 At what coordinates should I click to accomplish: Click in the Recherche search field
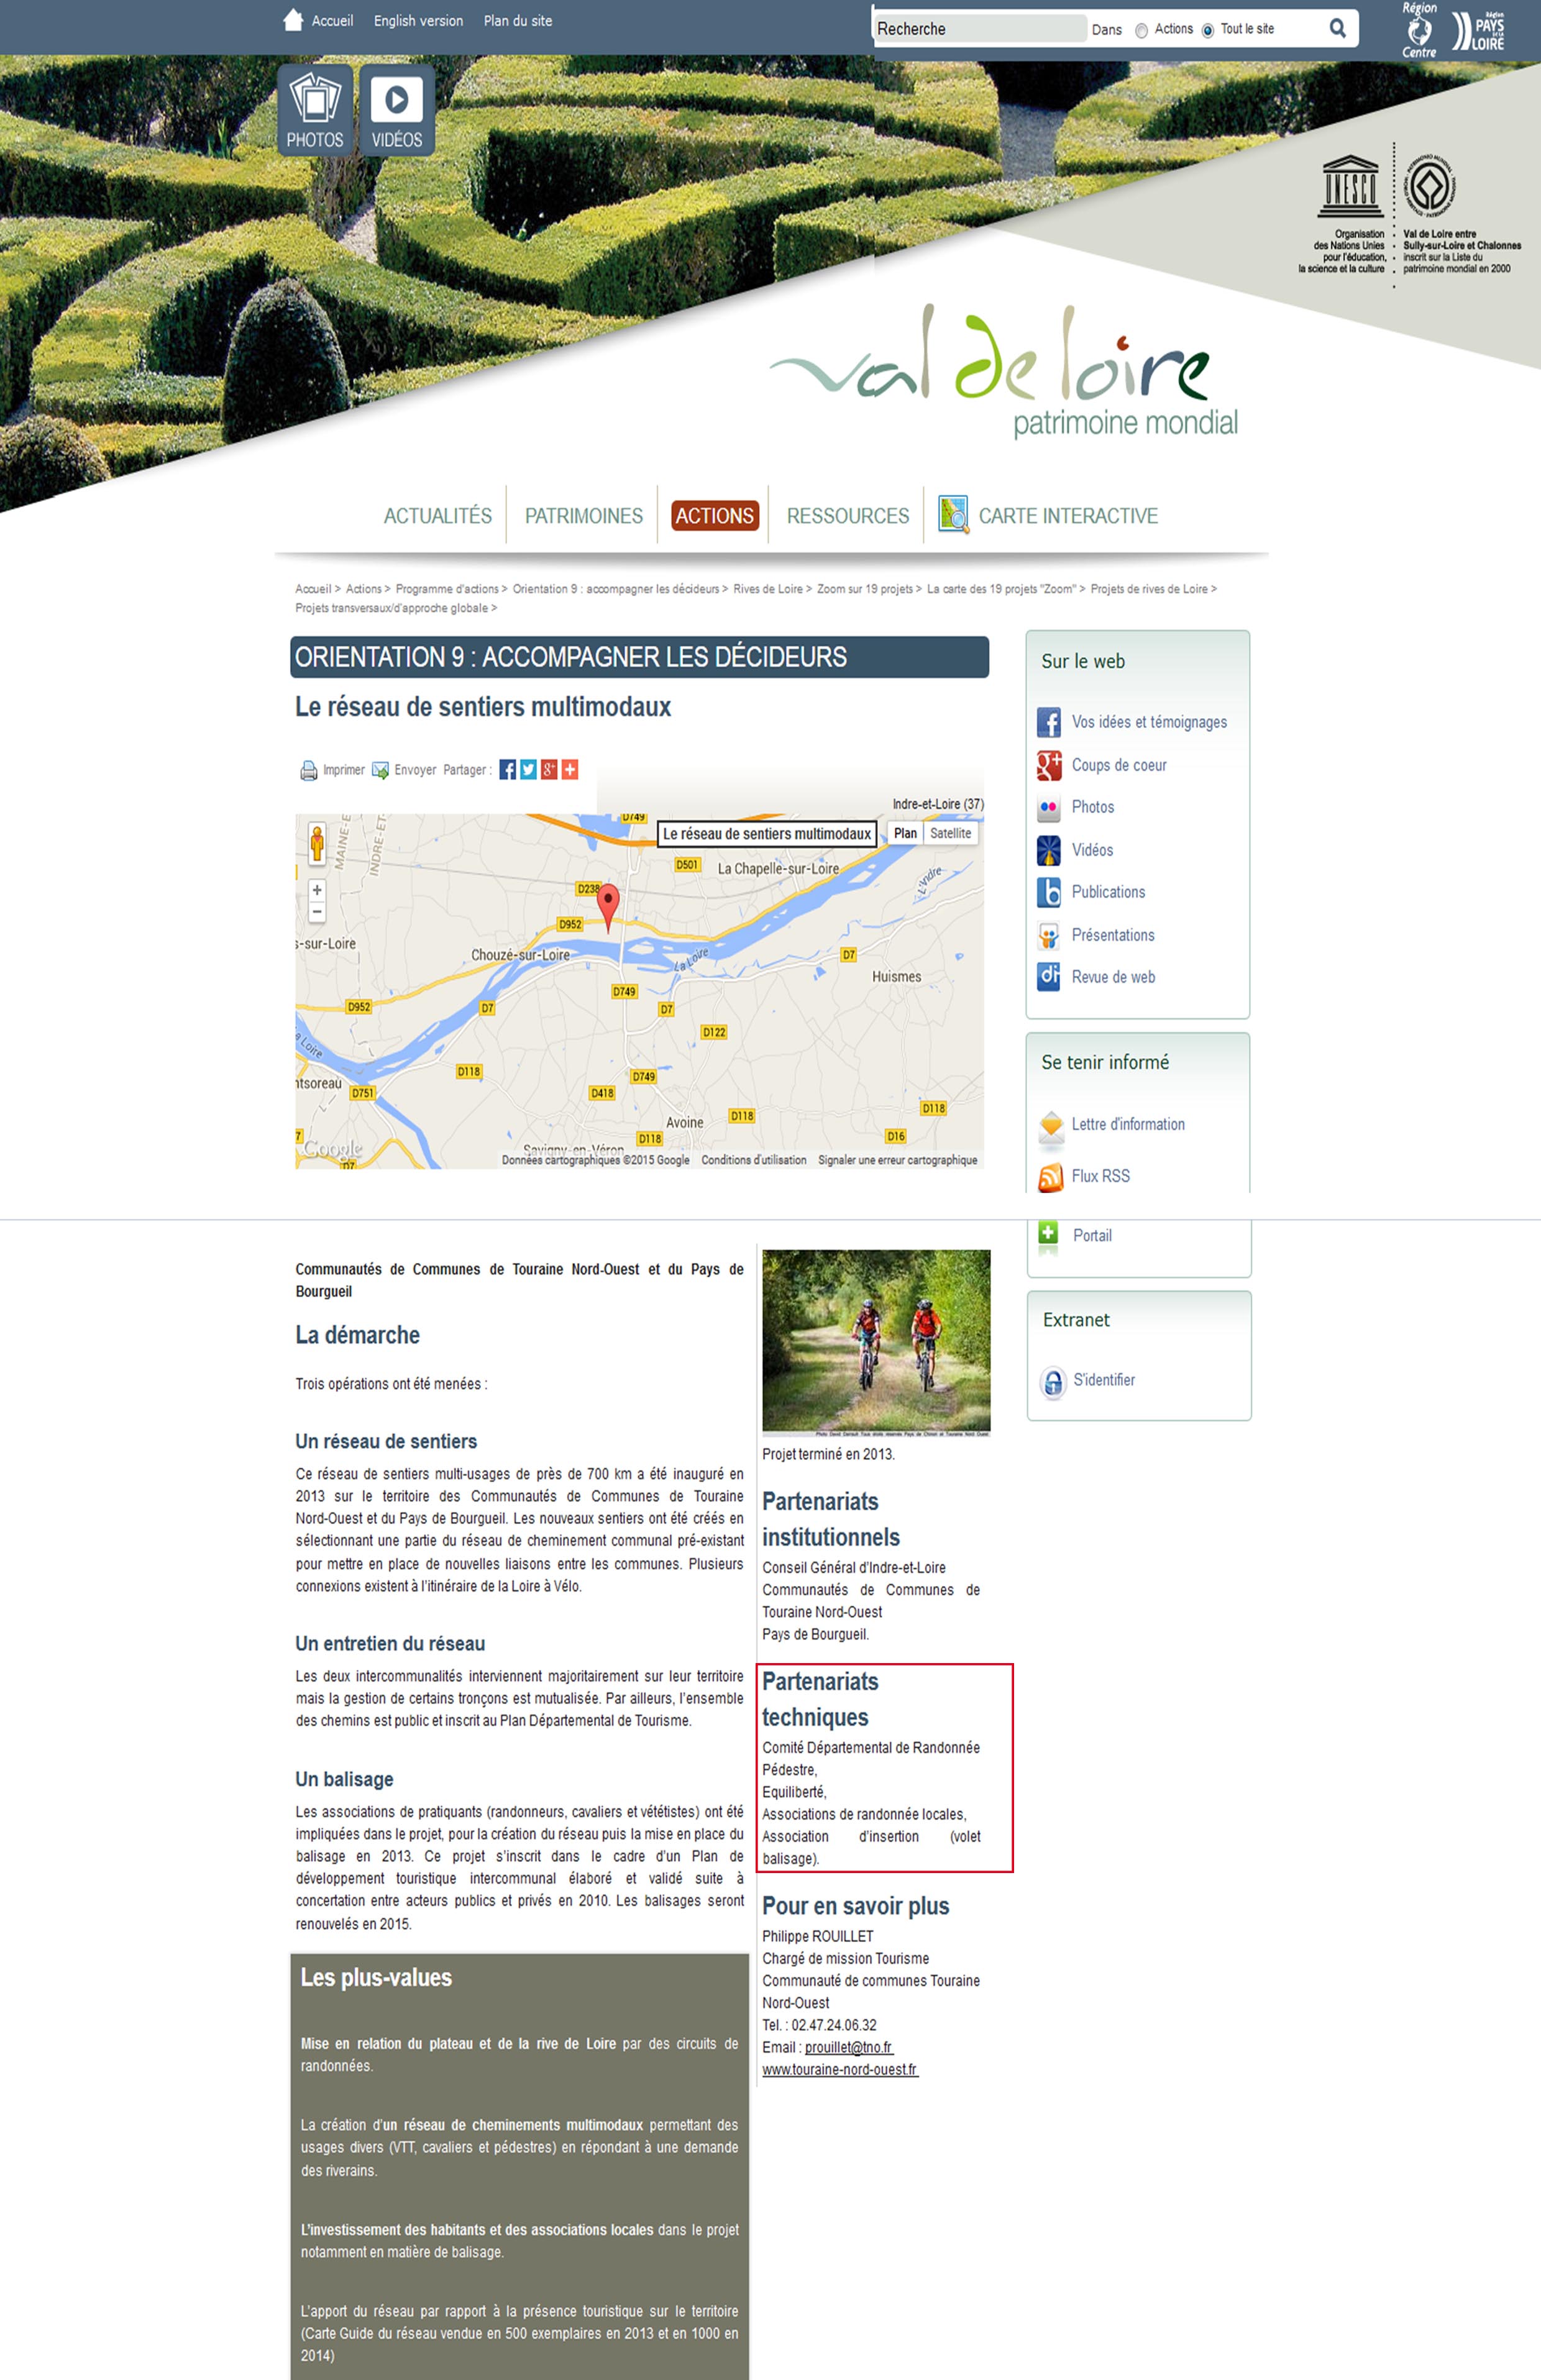pyautogui.click(x=979, y=29)
